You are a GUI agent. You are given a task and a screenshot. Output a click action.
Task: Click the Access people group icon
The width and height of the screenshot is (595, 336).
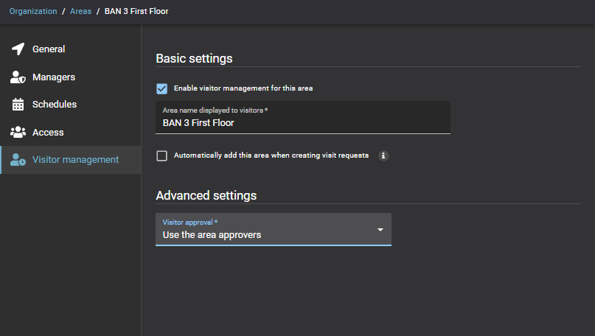pyautogui.click(x=18, y=133)
